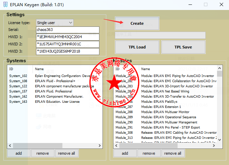The height and width of the screenshot is (165, 229).
Task: Select Module: EPLAN Extension 1 row
Action: point(165,107)
